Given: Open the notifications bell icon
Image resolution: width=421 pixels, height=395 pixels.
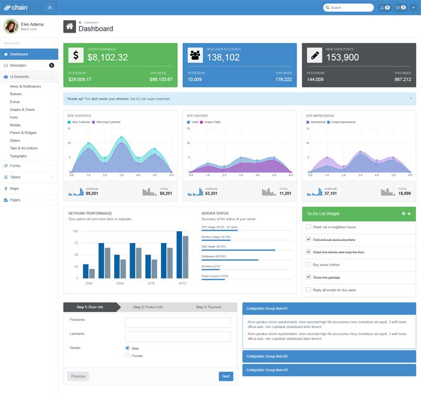Looking at the screenshot, I should pos(385,7).
